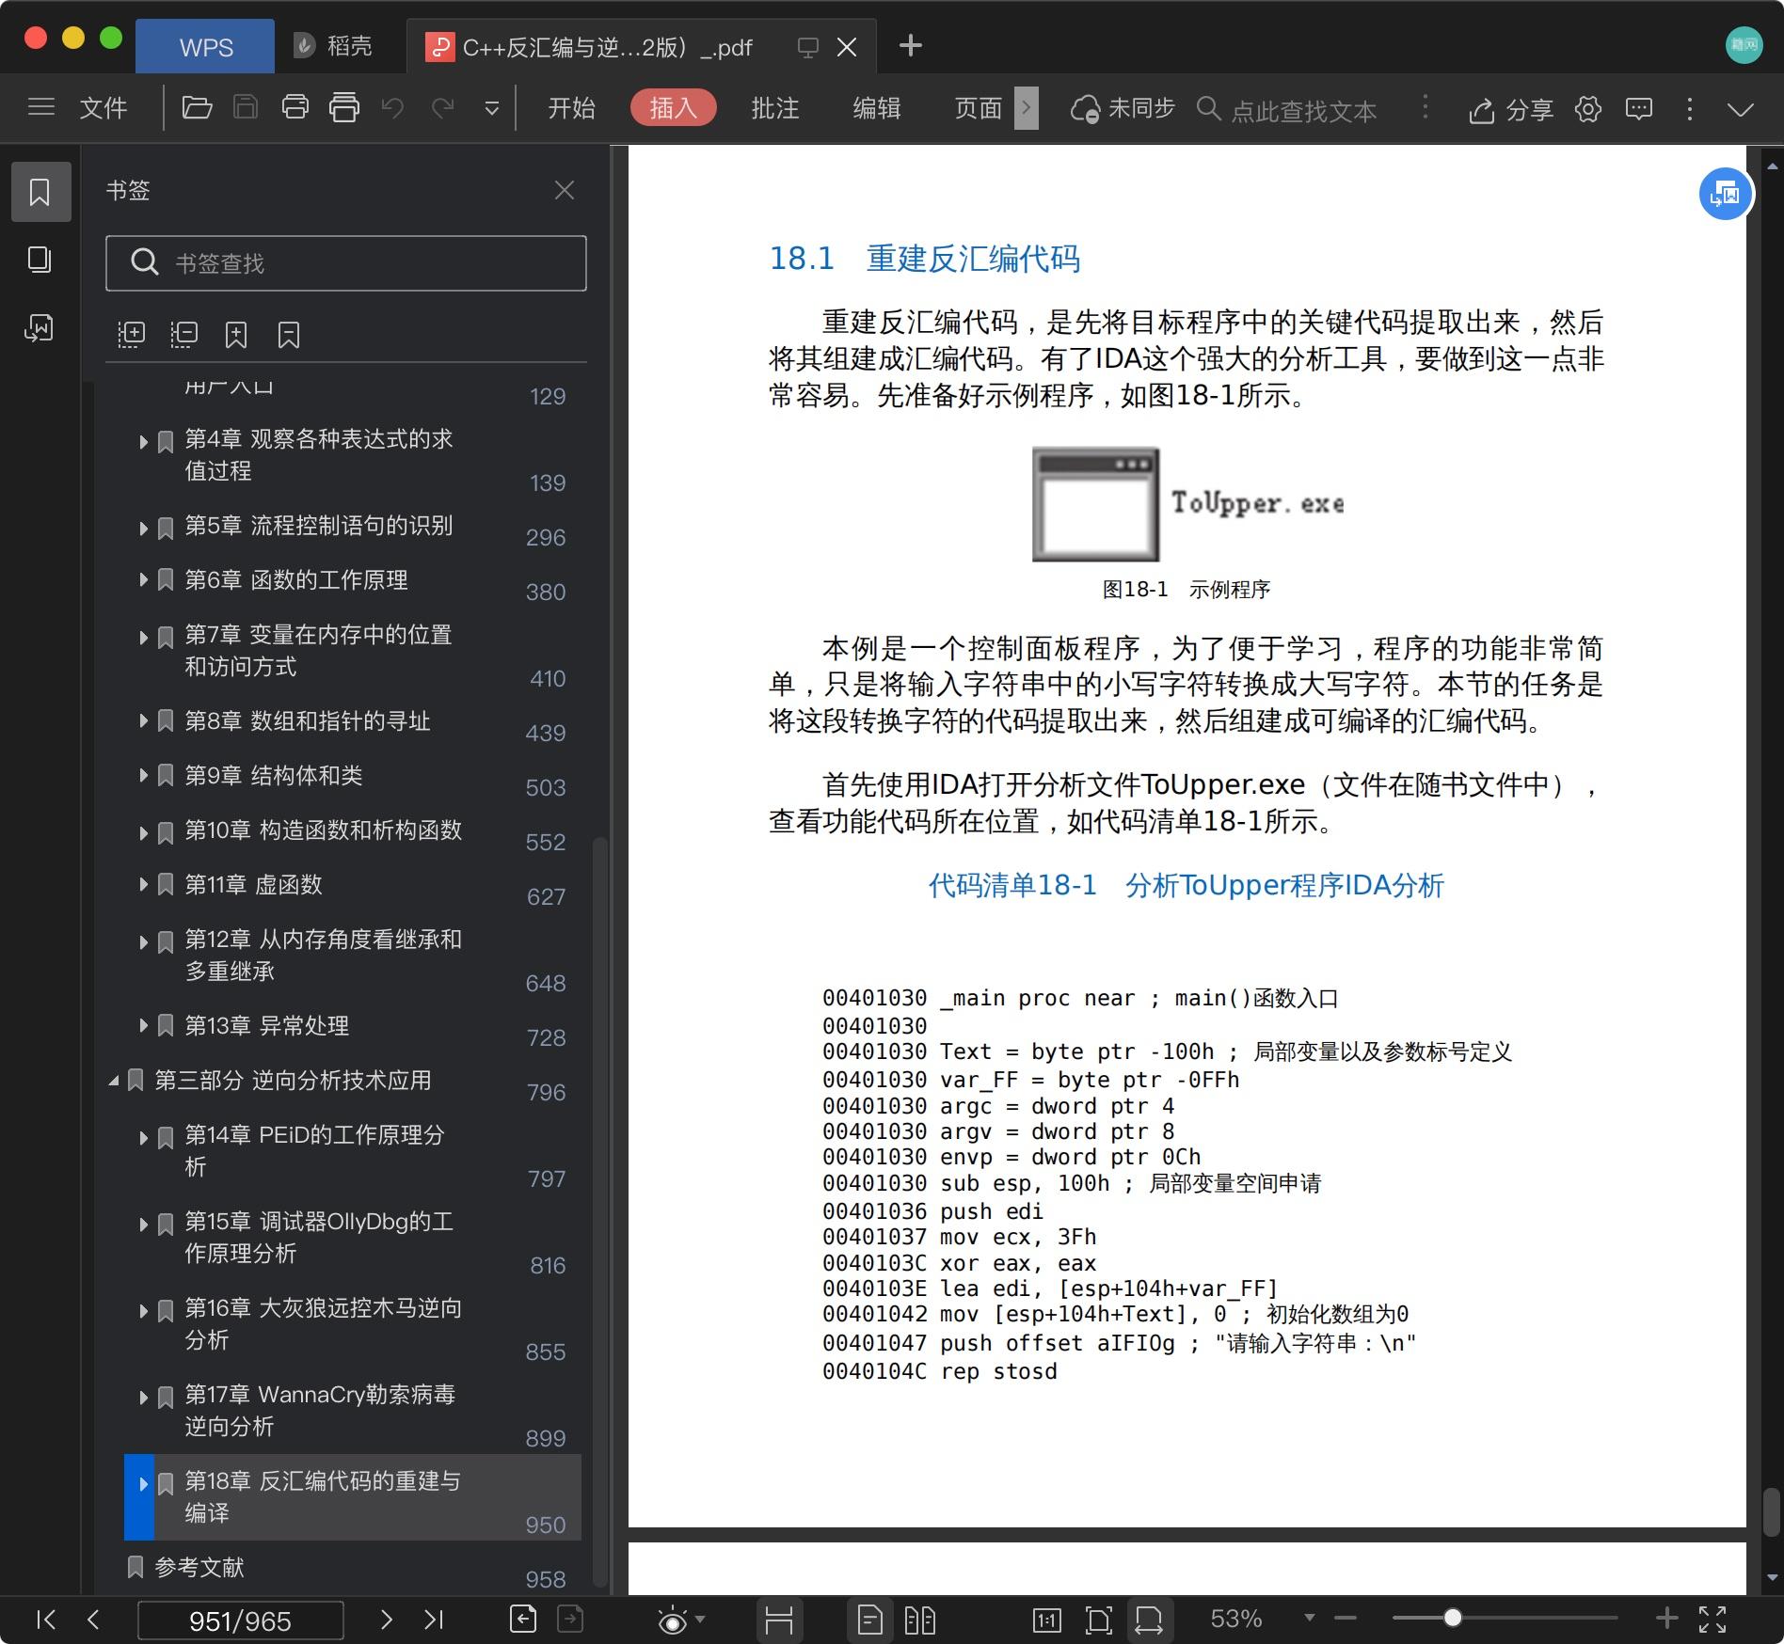Go to the first page
Image resolution: width=1784 pixels, height=1644 pixels.
click(45, 1620)
